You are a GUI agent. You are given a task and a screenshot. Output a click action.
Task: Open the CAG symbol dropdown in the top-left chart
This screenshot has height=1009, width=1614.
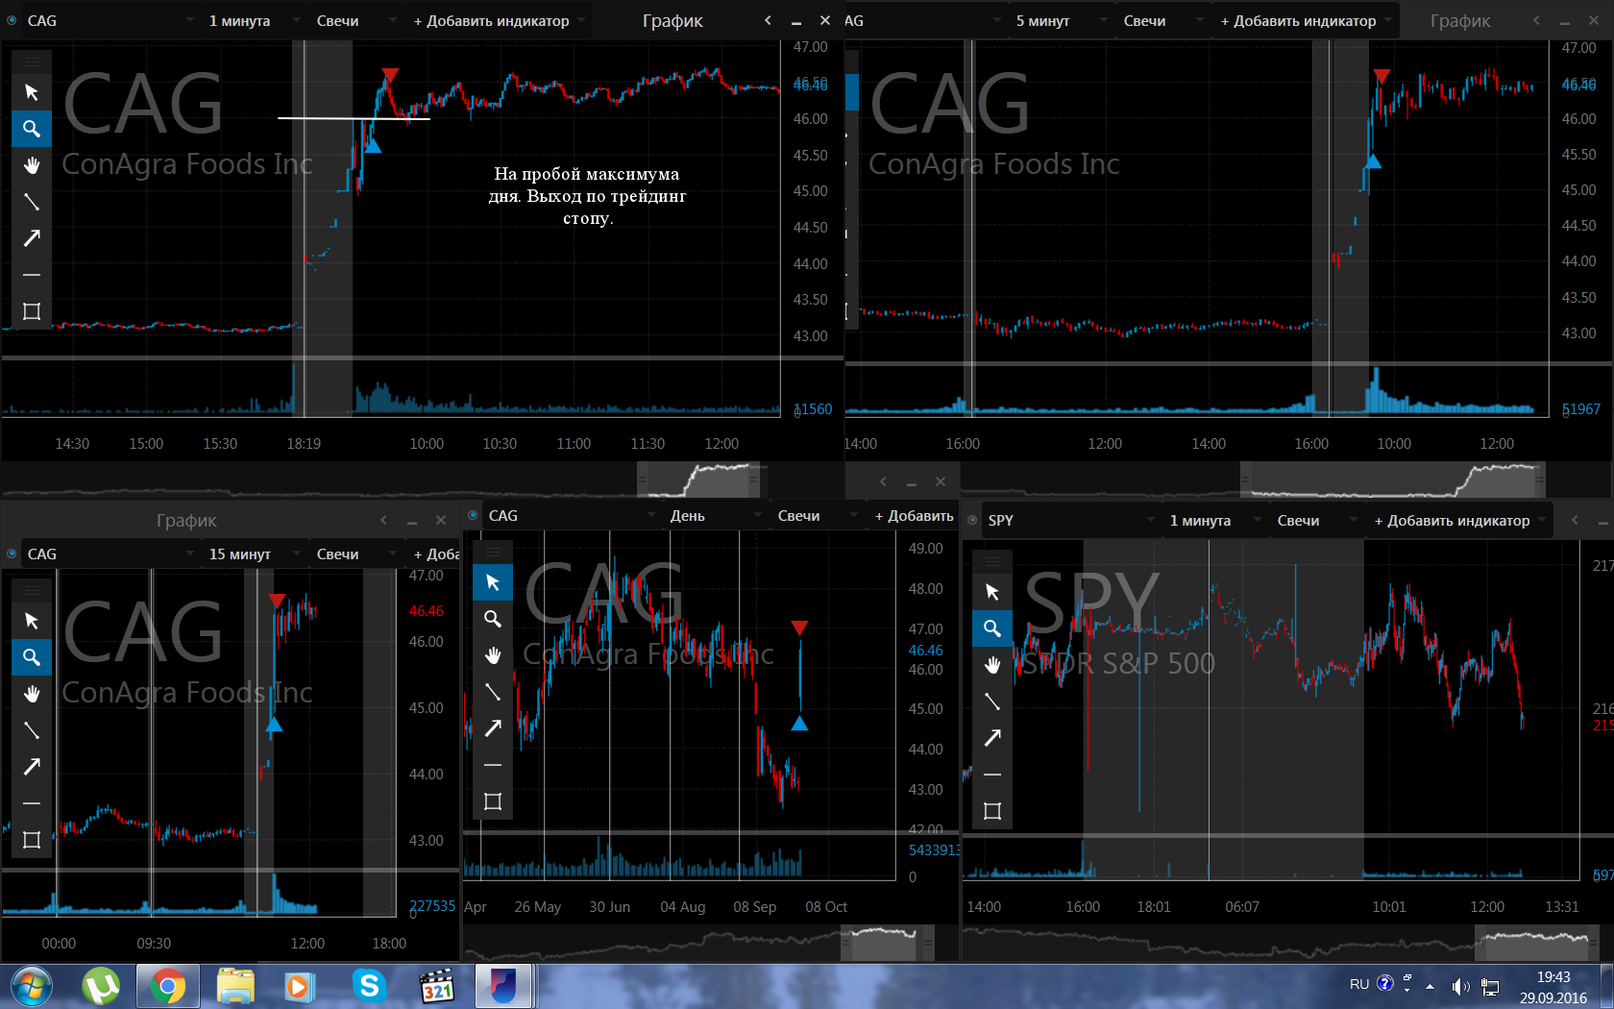110,20
